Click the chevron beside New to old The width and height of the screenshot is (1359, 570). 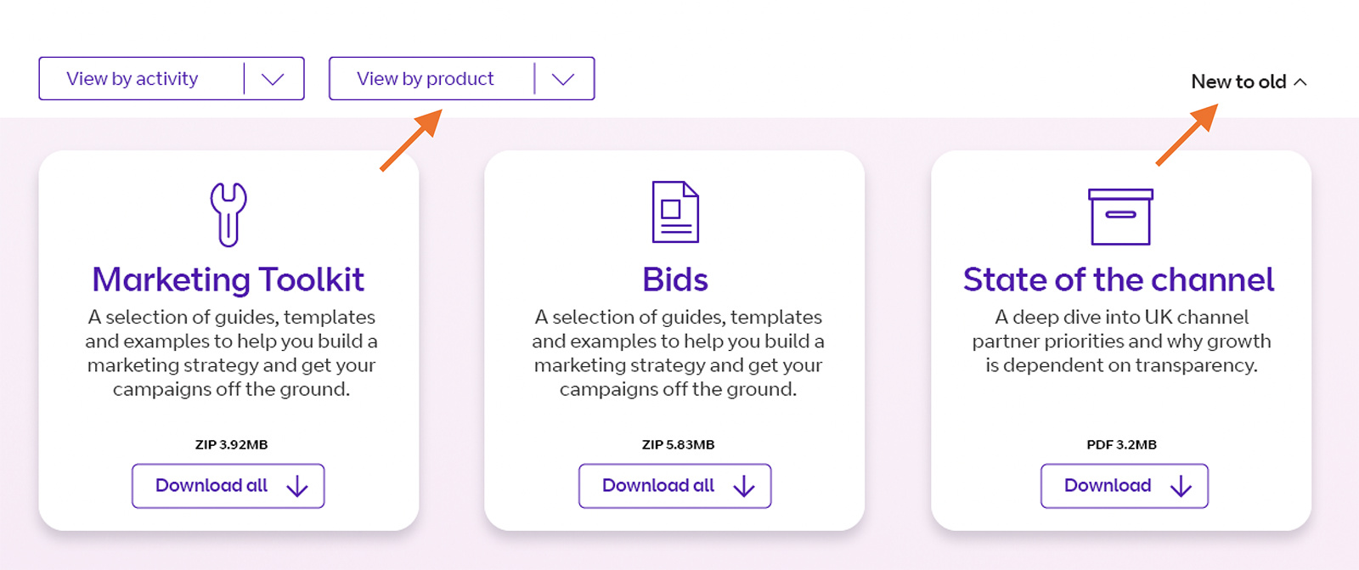1300,82
